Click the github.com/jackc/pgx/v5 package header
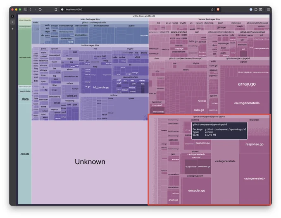 238,58
